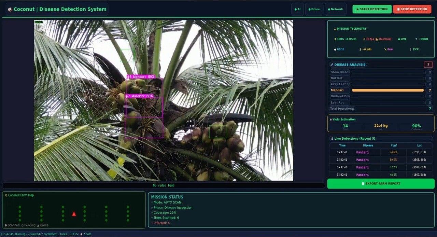Click the thermometer icon beside 25°C

pyautogui.click(x=410, y=49)
